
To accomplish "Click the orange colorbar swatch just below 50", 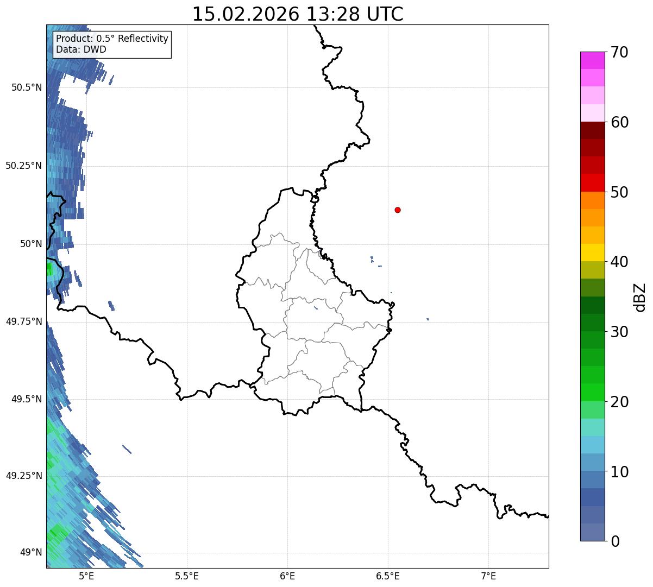I will point(593,200).
